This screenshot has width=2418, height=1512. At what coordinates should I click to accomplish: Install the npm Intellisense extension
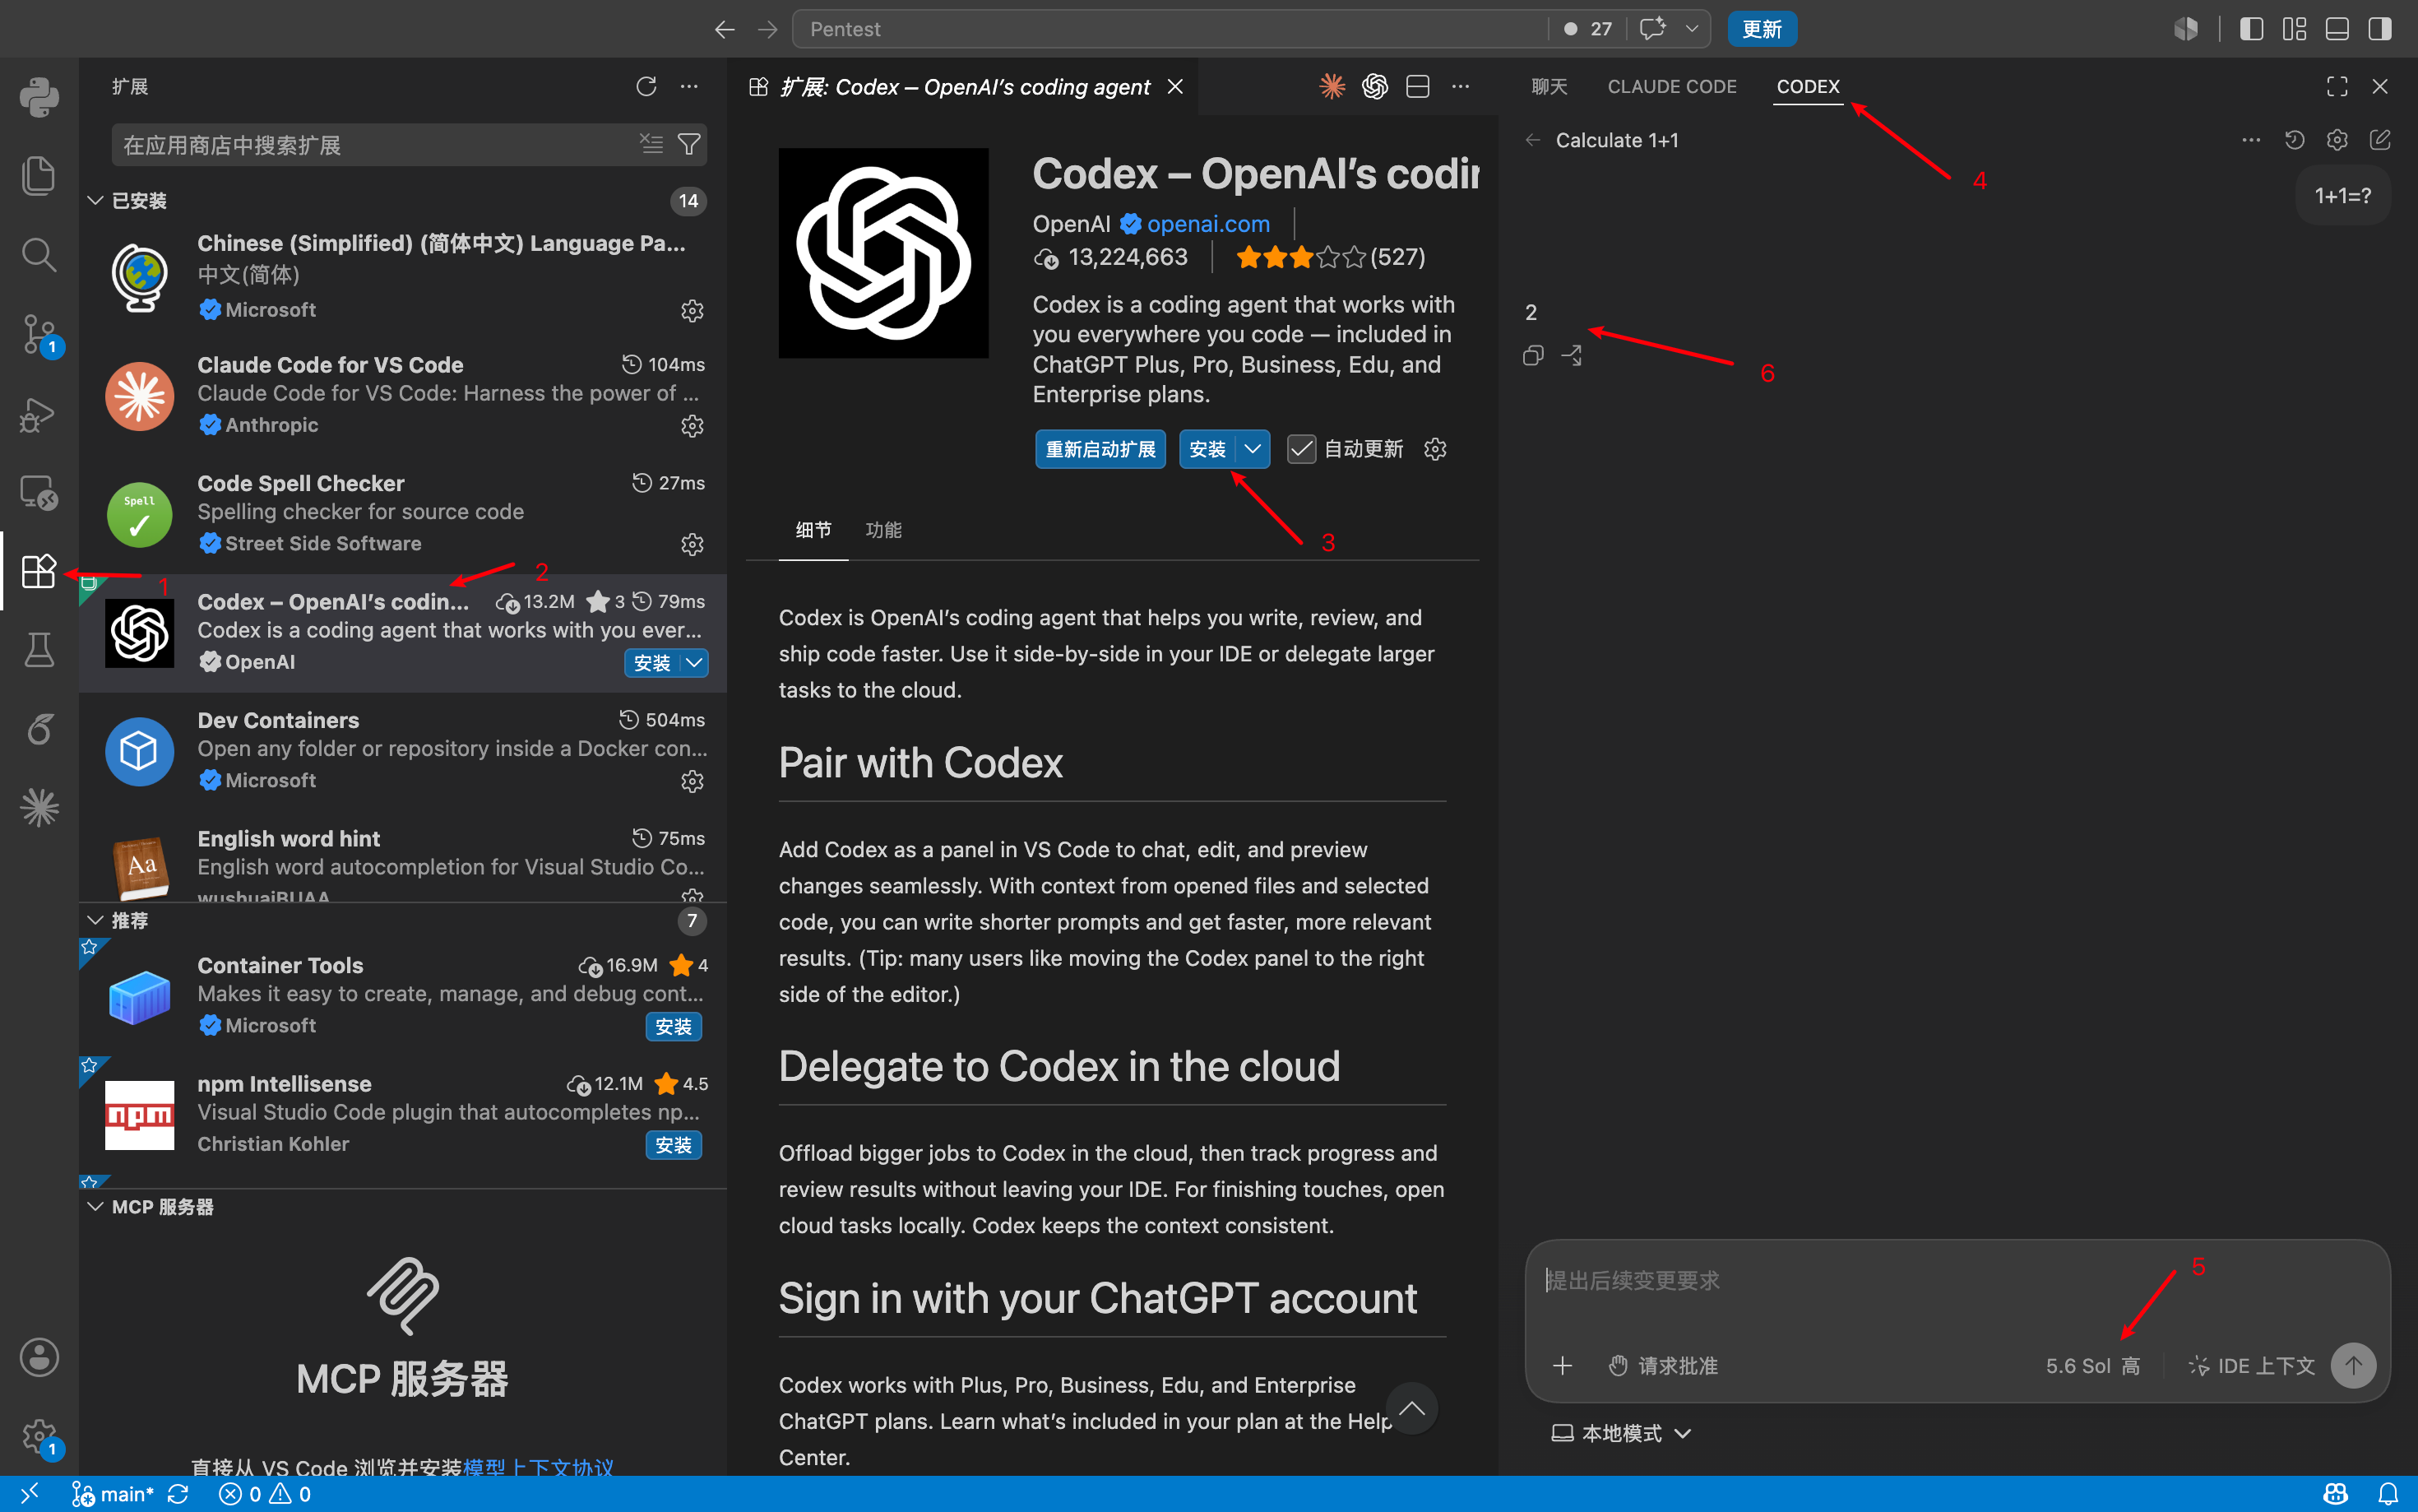[x=674, y=1145]
